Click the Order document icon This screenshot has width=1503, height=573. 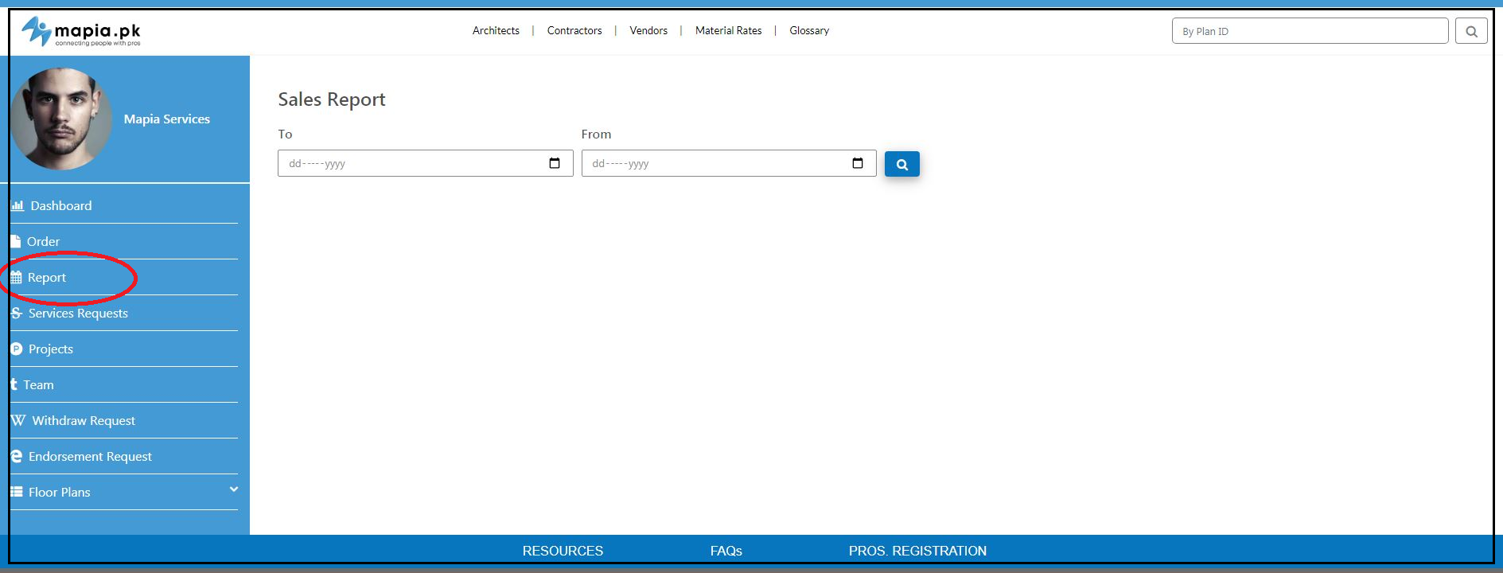tap(16, 241)
